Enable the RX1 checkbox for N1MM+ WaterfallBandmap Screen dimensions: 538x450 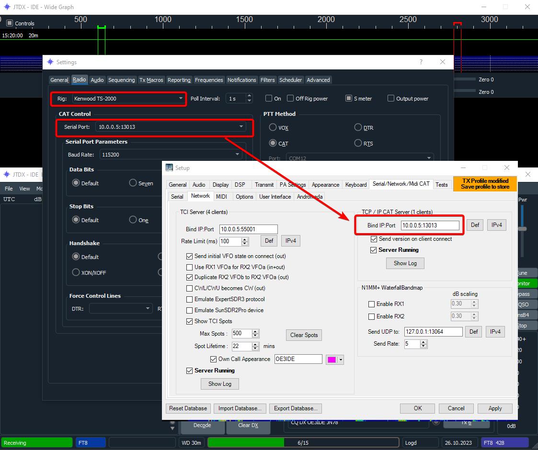(371, 304)
